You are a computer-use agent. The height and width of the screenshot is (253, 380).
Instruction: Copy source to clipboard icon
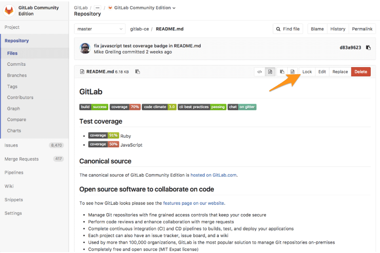tap(282, 72)
